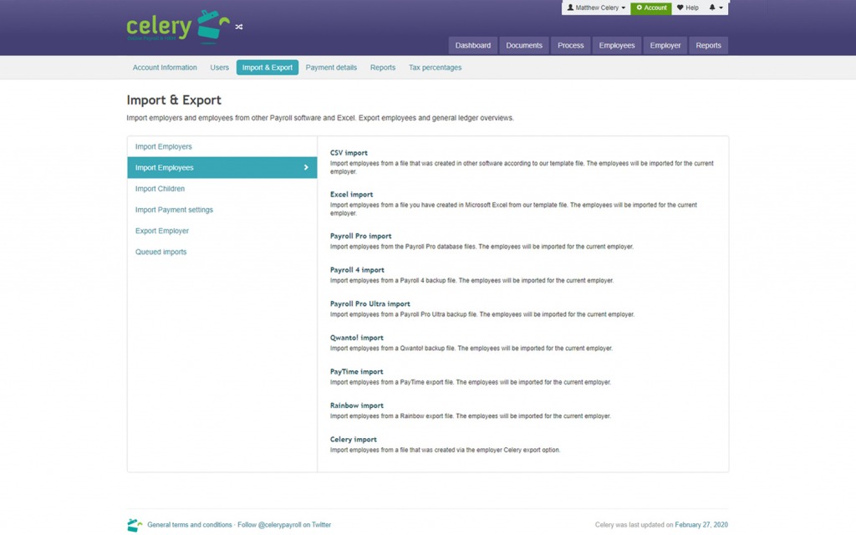The width and height of the screenshot is (856, 535).
Task: Select the highlighted Import Employees entry
Action: click(x=222, y=167)
